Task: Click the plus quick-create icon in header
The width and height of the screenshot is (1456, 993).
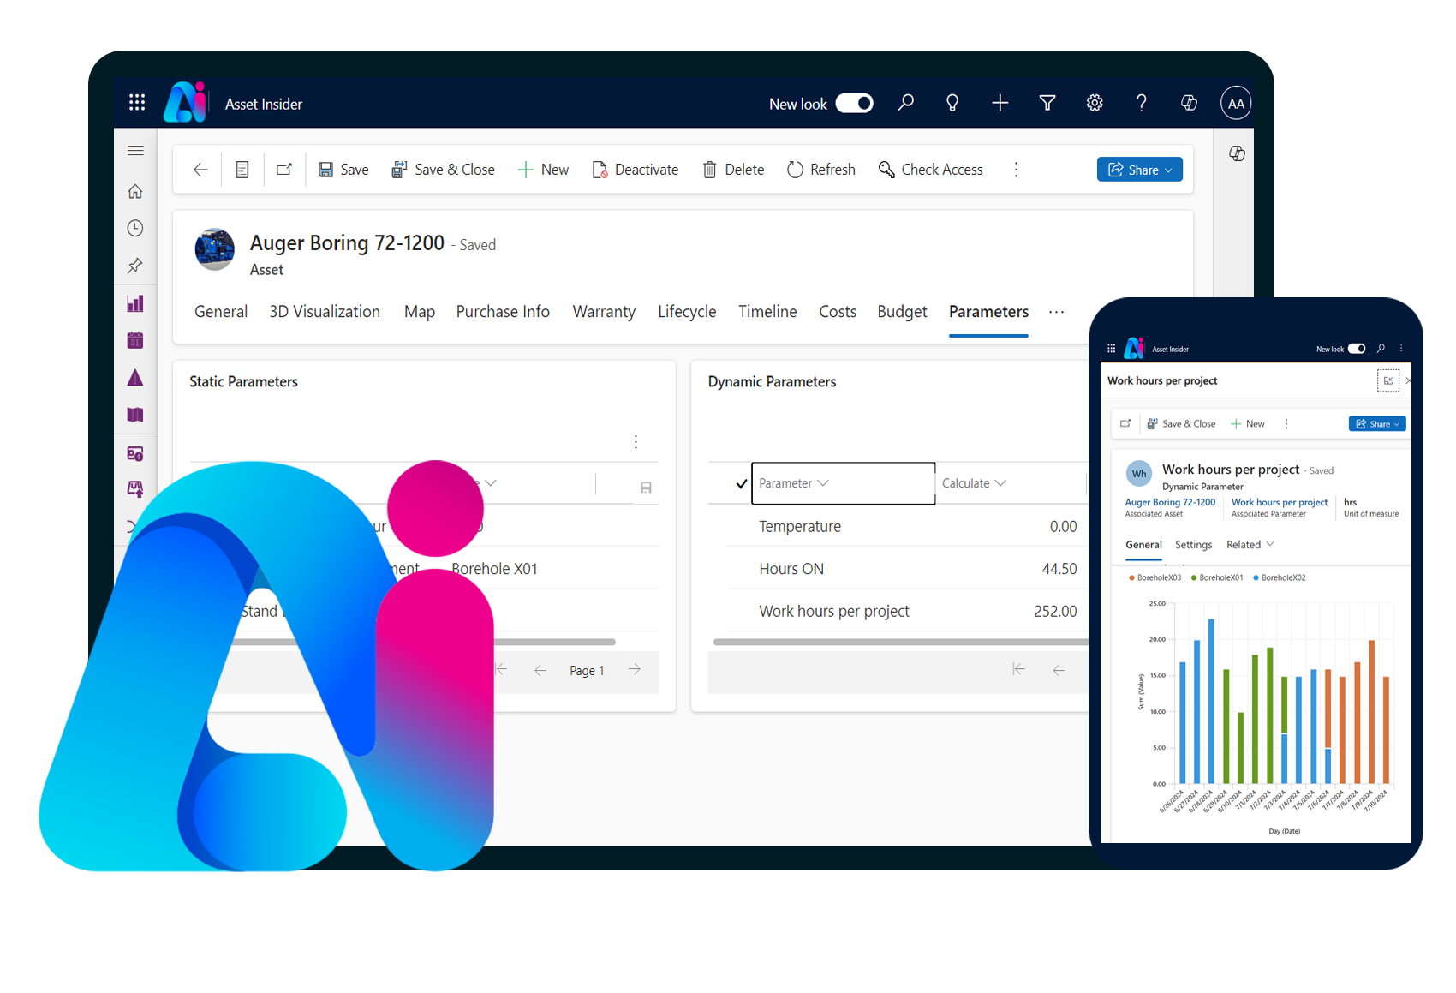Action: tap(1000, 103)
